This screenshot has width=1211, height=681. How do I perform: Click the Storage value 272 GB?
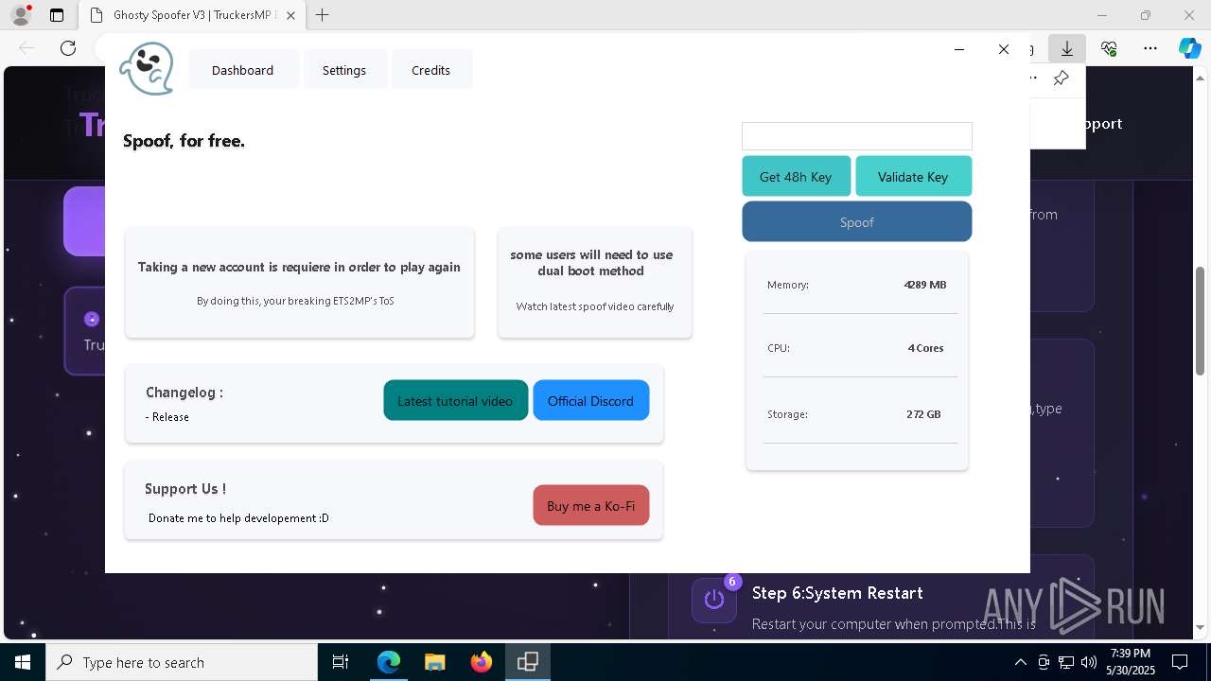923,414
